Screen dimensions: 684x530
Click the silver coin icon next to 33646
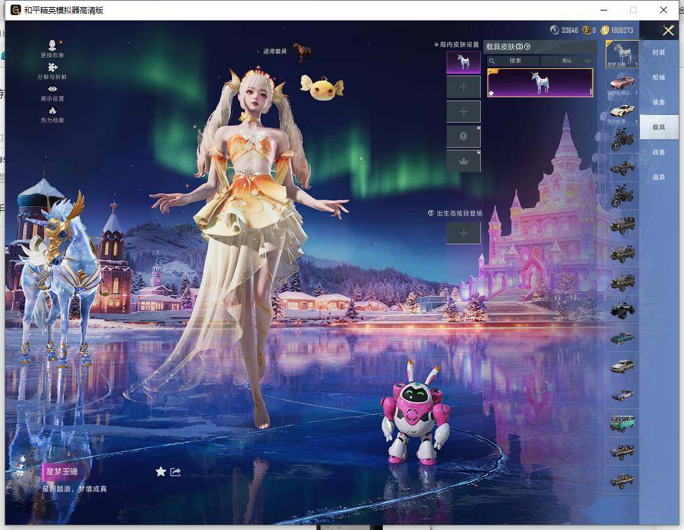(x=554, y=30)
